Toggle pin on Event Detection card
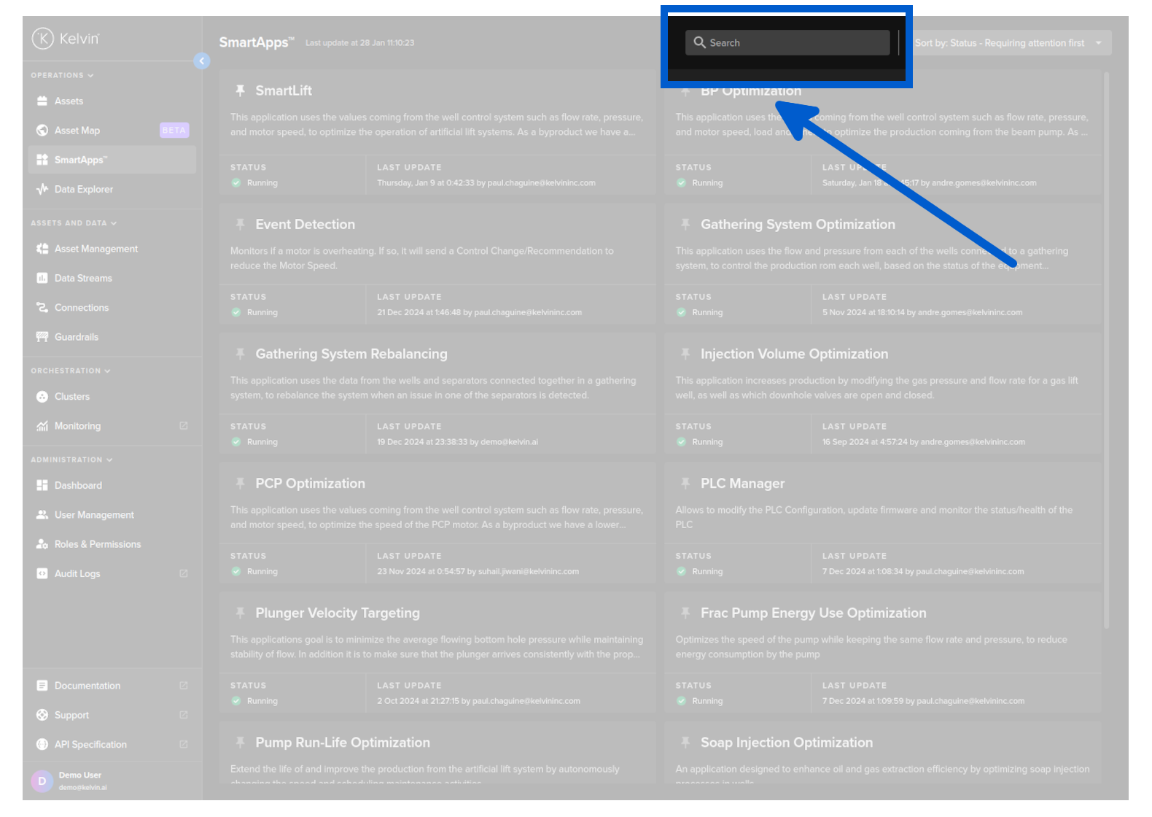1152x817 pixels. 240,224
